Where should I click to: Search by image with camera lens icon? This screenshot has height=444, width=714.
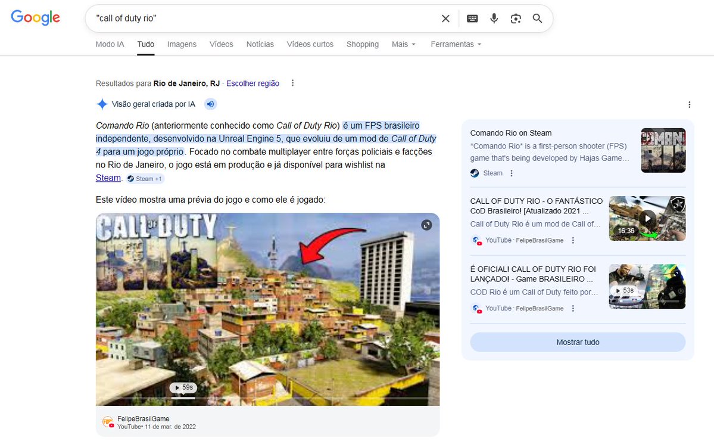(516, 18)
